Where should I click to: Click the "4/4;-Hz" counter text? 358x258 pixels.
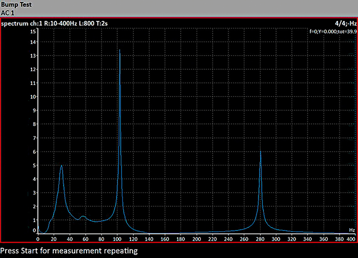pyautogui.click(x=345, y=24)
